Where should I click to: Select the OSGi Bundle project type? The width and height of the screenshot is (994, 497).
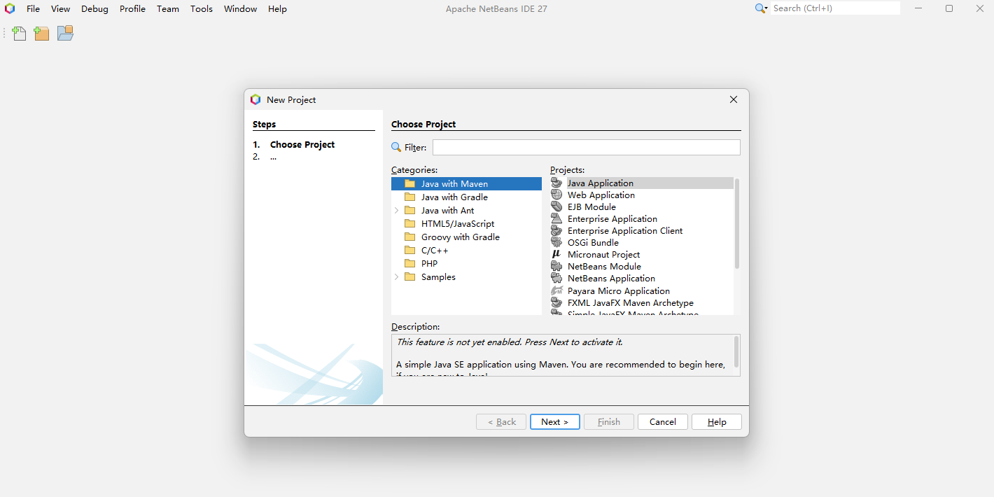click(593, 242)
